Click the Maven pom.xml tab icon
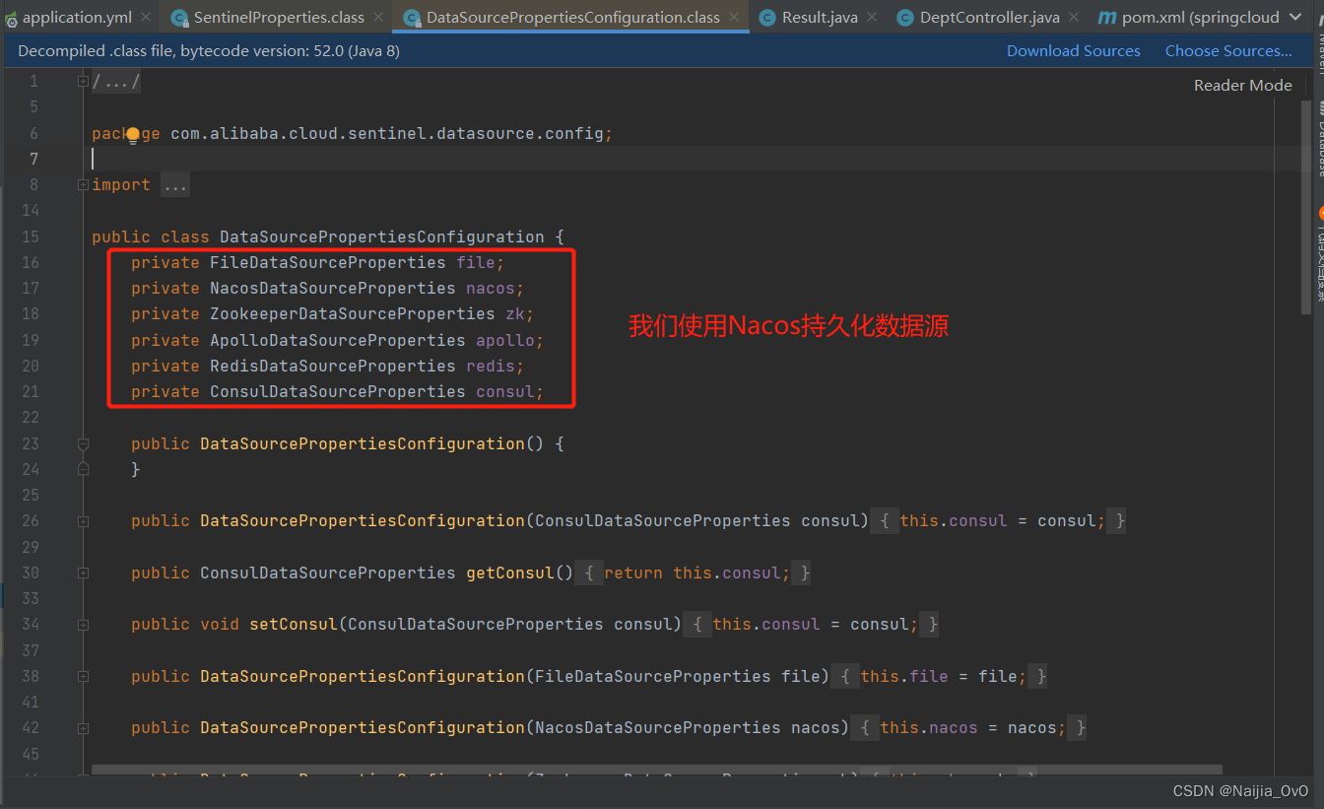The image size is (1324, 809). (x=1106, y=18)
